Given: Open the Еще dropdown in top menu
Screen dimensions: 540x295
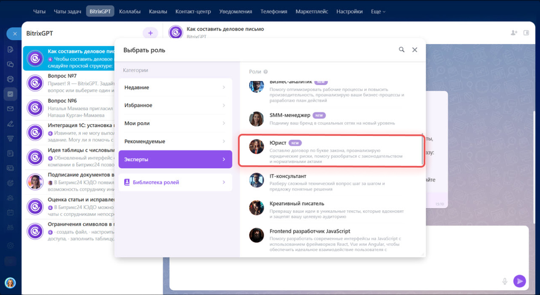Looking at the screenshot, I should pyautogui.click(x=378, y=12).
